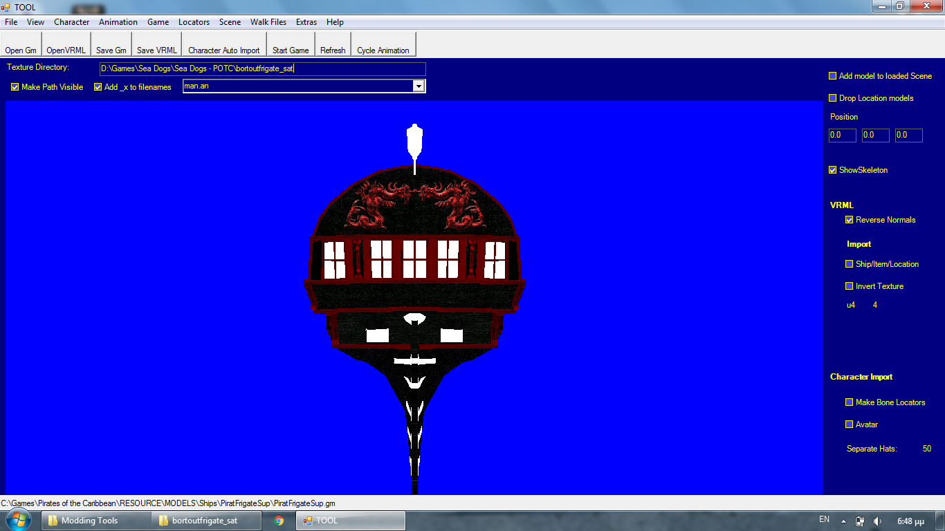Click the taskbar clock
The image size is (945, 531).
click(x=910, y=521)
